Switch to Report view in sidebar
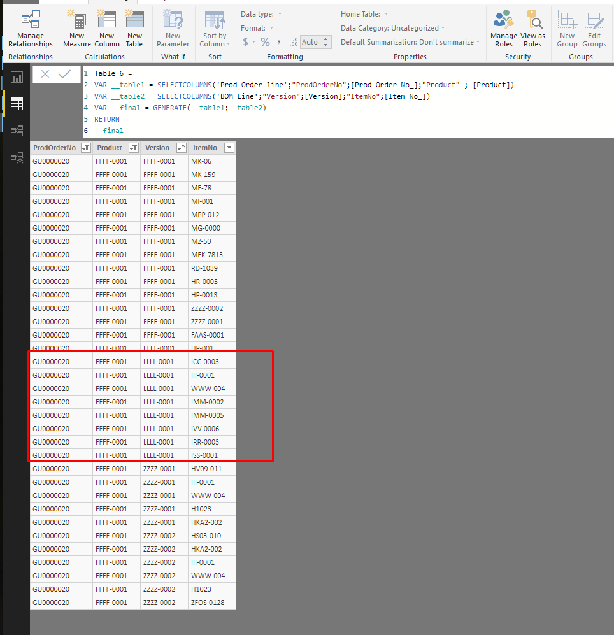This screenshot has height=635, width=614. 17,77
